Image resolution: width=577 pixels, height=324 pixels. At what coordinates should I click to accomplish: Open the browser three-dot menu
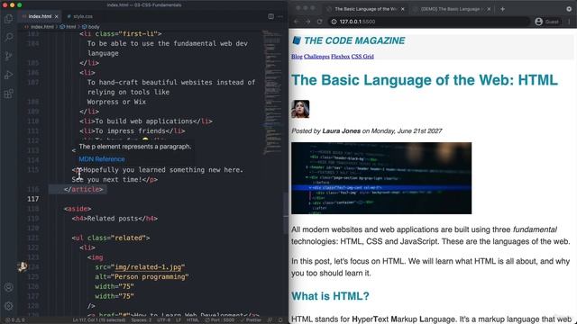(x=569, y=22)
